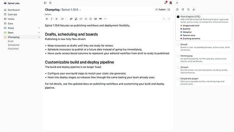
Task: Expand the Details section
Action: [x=47, y=14]
